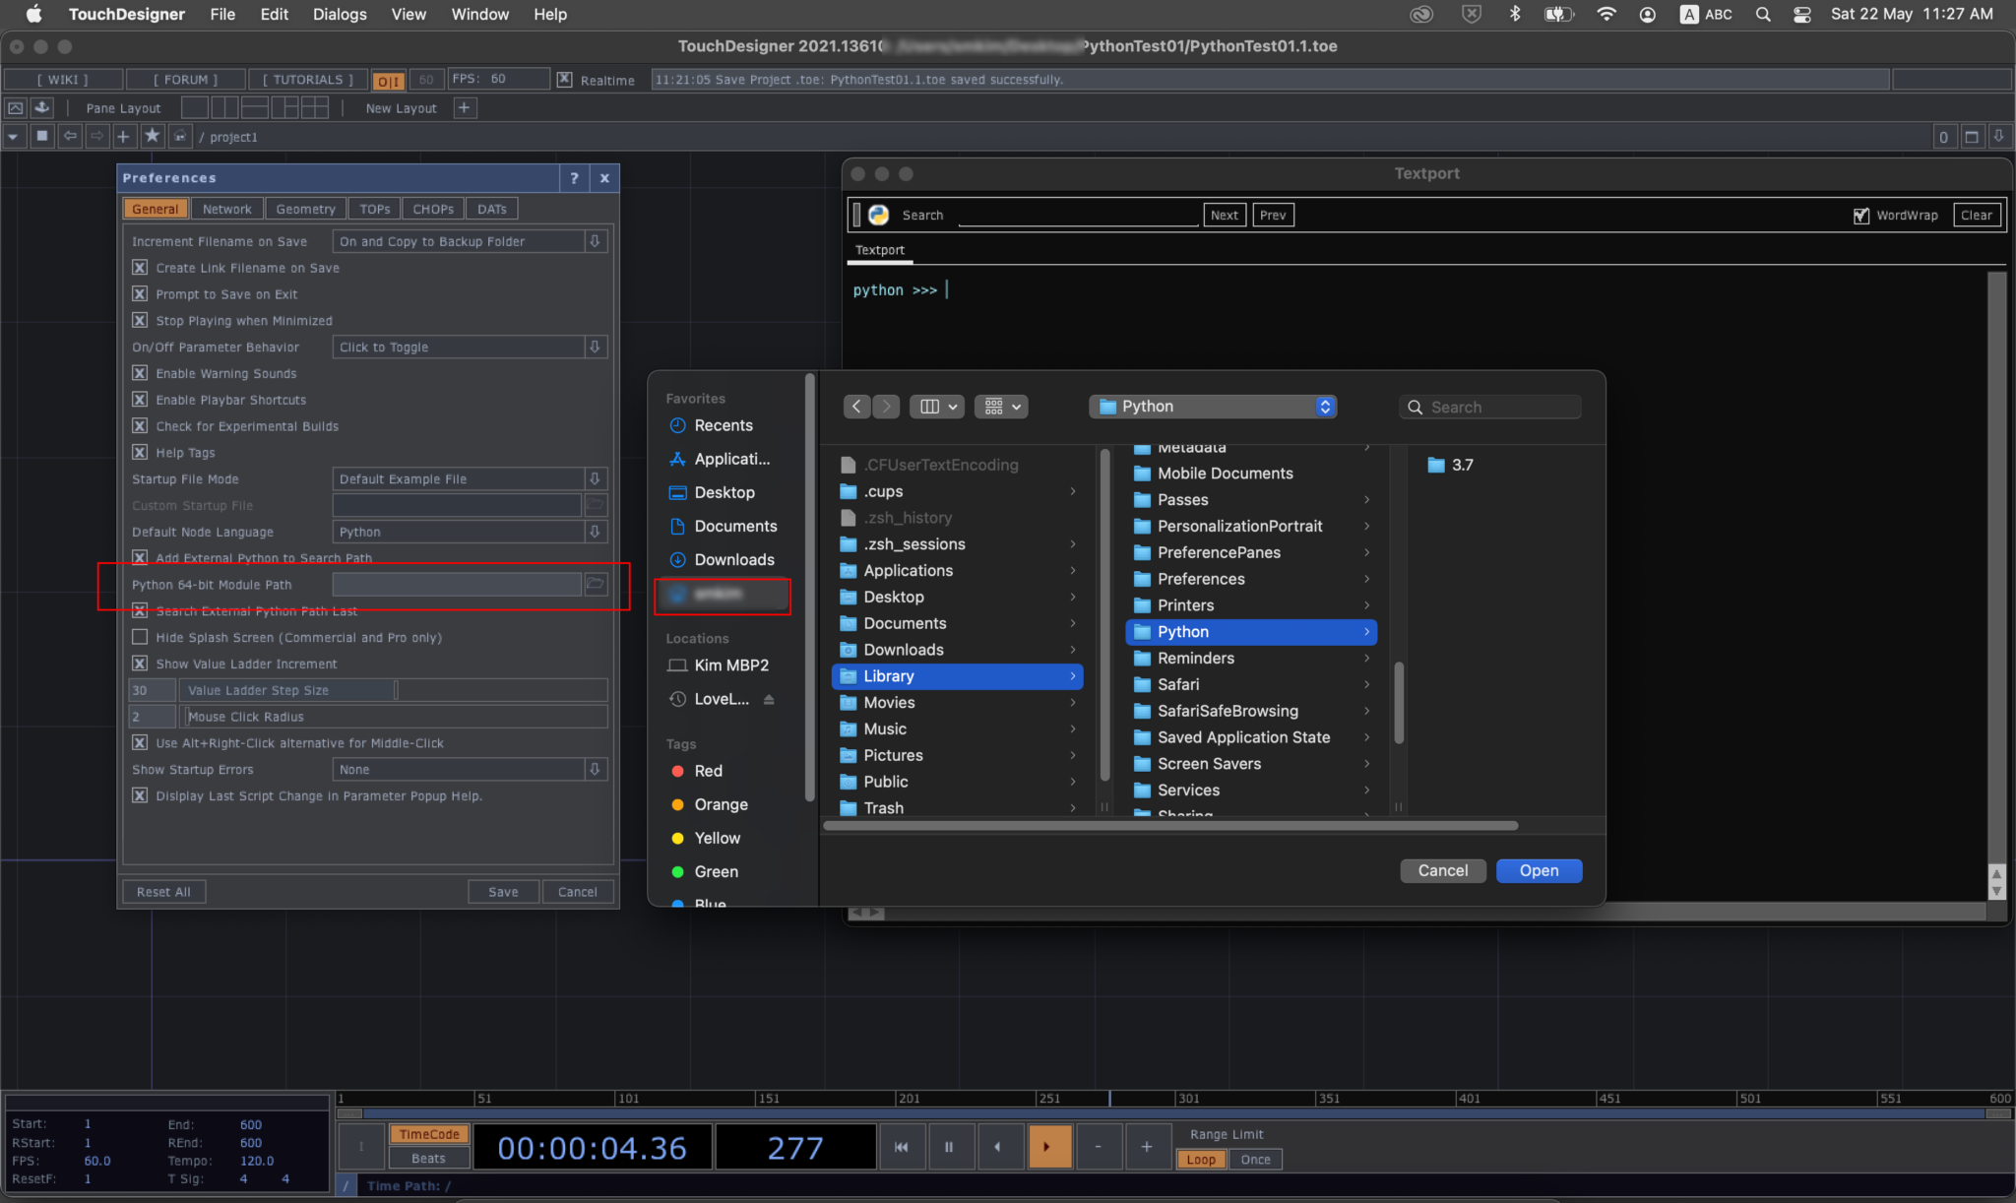Click the Search field in the file dialog
Viewport: 2016px width, 1203px height.
click(x=1488, y=407)
